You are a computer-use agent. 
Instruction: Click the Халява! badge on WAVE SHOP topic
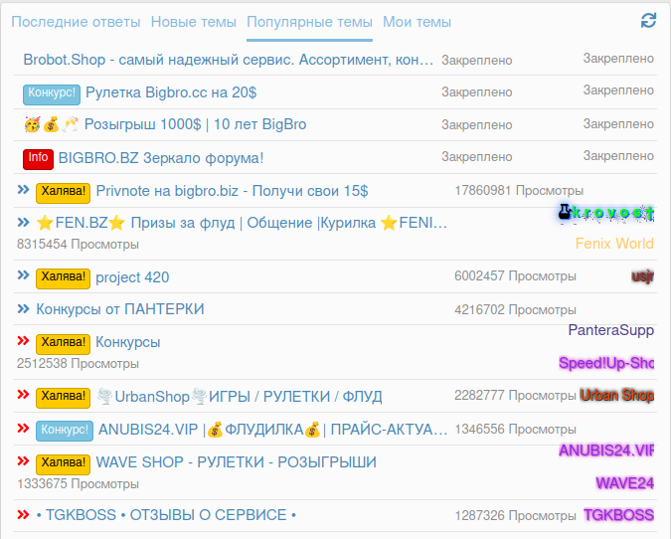(63, 464)
